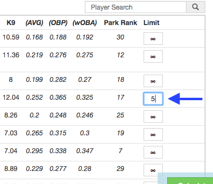Select the OBP value 0.282
This screenshot has width=213, height=184.
click(58, 79)
